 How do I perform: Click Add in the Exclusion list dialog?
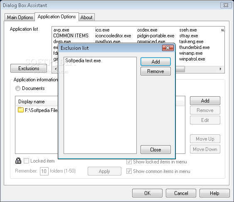tap(155, 62)
